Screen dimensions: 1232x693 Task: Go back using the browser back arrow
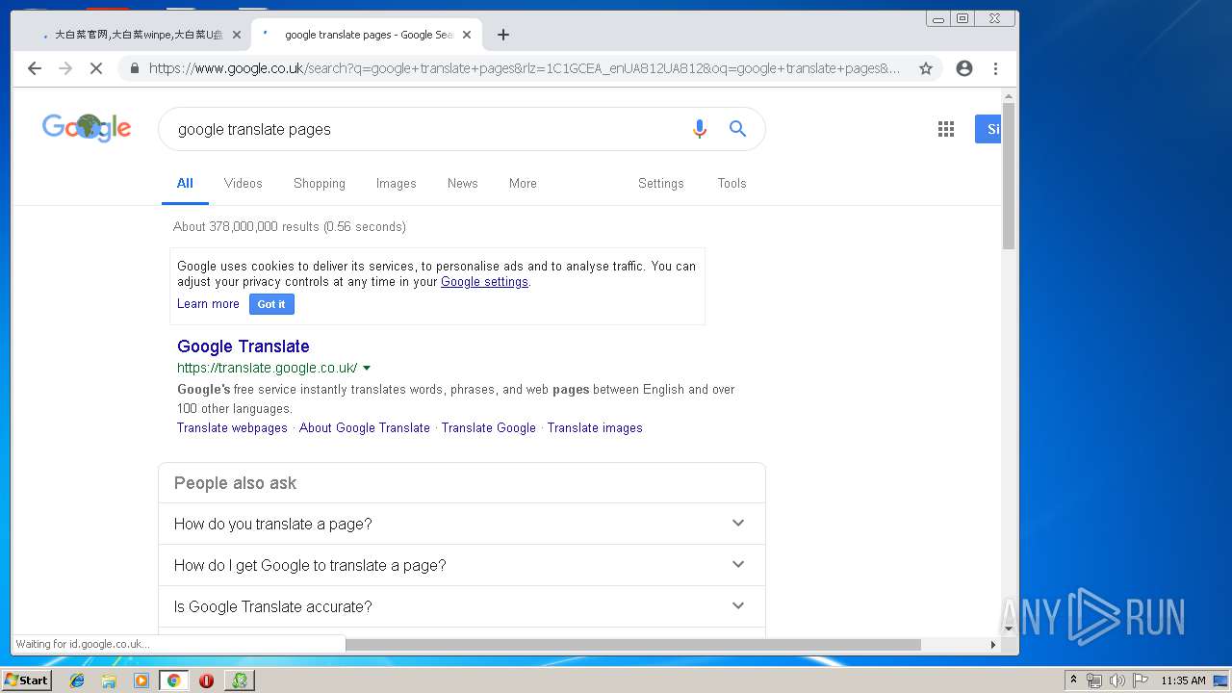click(x=35, y=68)
